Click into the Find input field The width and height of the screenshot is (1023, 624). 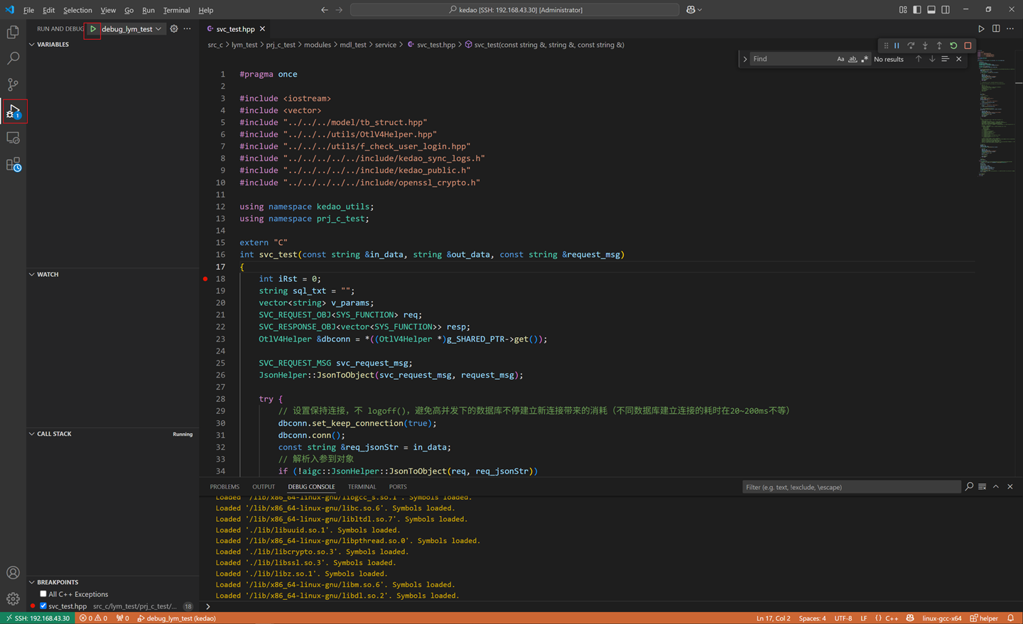[x=792, y=59]
